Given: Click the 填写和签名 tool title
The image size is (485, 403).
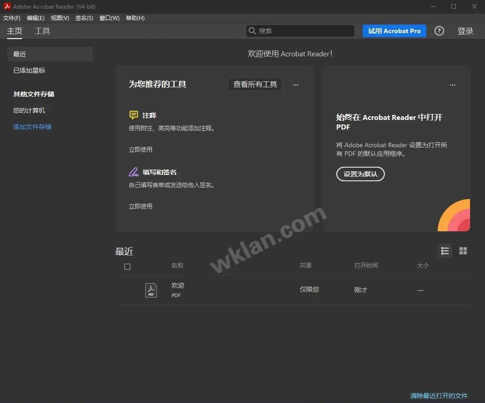Looking at the screenshot, I should pyautogui.click(x=160, y=172).
